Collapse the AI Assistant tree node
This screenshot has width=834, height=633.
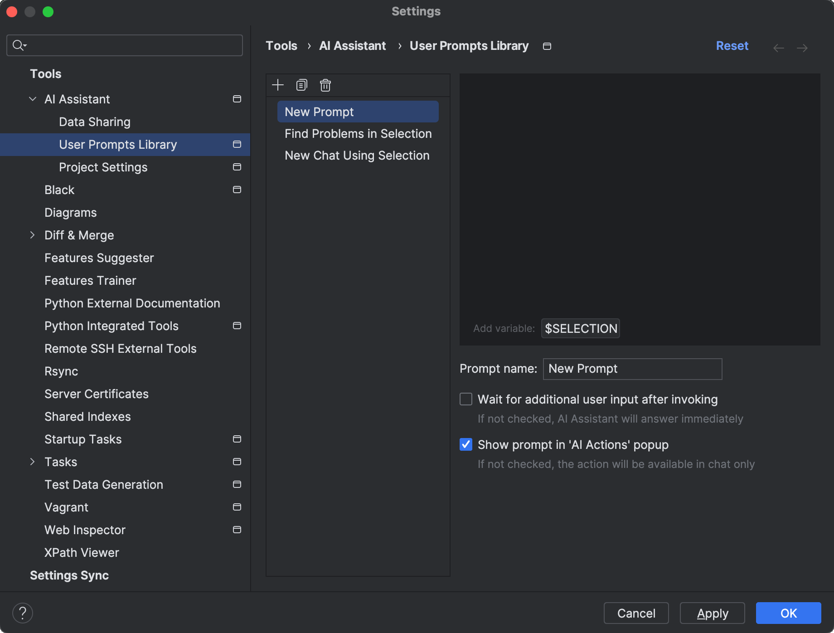(x=33, y=99)
